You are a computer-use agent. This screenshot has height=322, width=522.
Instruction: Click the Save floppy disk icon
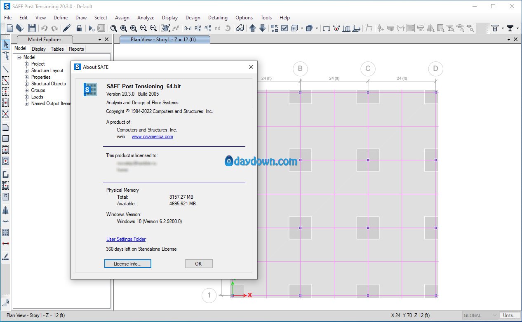click(x=32, y=28)
